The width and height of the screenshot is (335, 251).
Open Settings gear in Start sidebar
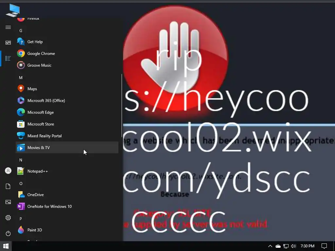[8, 218]
